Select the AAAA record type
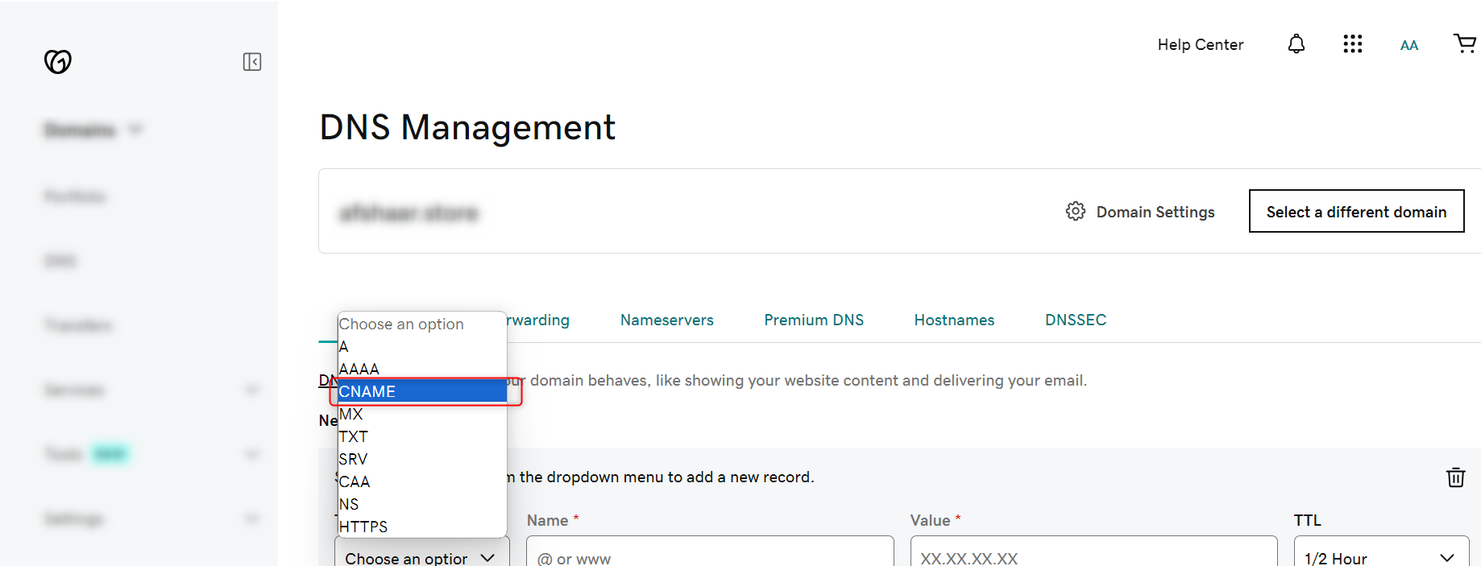Viewport: 1481px width, 566px height. [x=421, y=369]
